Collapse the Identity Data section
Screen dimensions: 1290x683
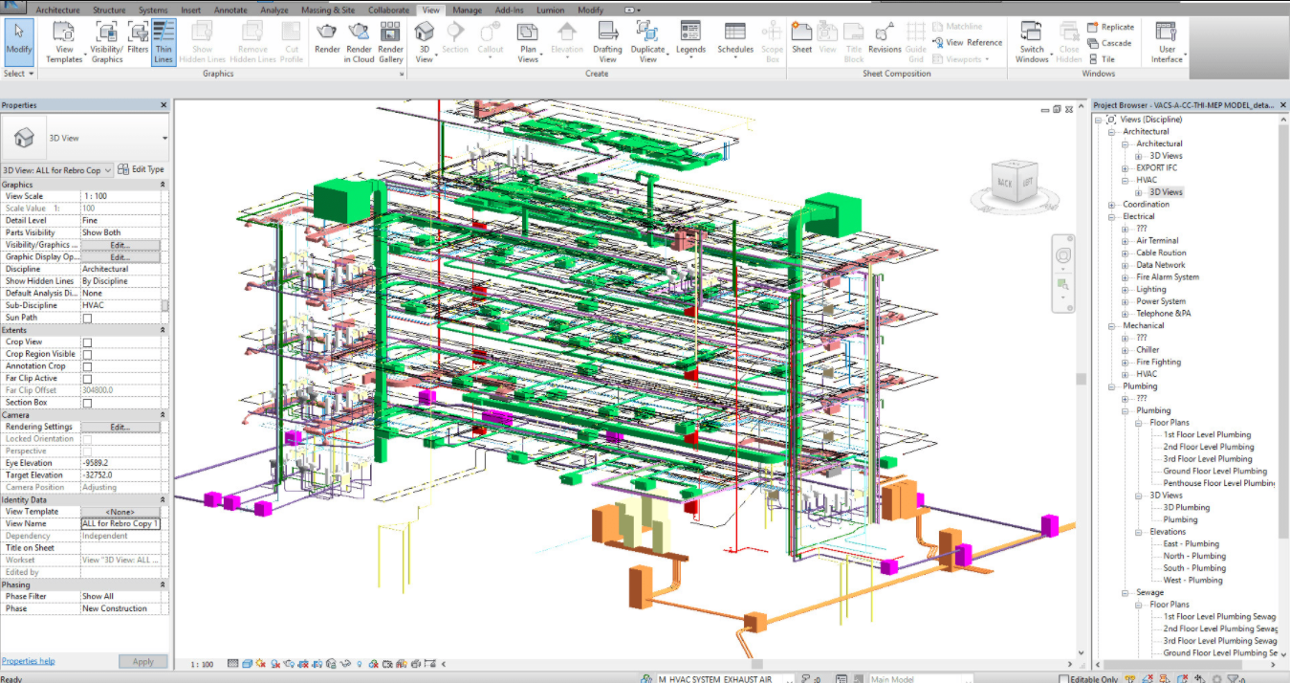point(163,499)
